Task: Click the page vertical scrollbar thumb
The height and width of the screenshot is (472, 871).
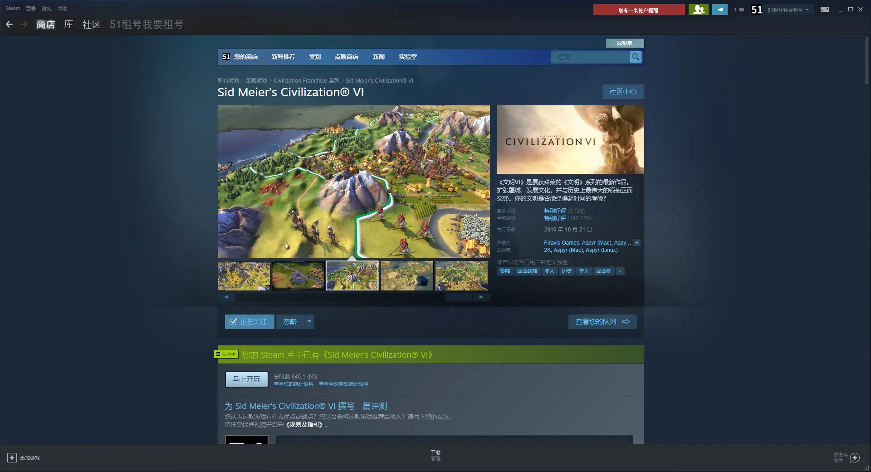Action: pos(866,60)
